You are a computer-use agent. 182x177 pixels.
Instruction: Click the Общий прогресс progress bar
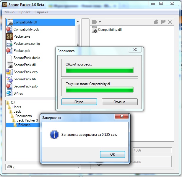[x=100, y=70]
